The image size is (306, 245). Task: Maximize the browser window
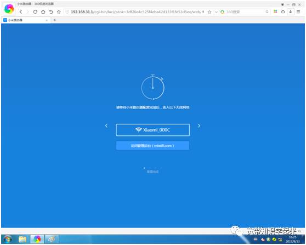pos(294,4)
